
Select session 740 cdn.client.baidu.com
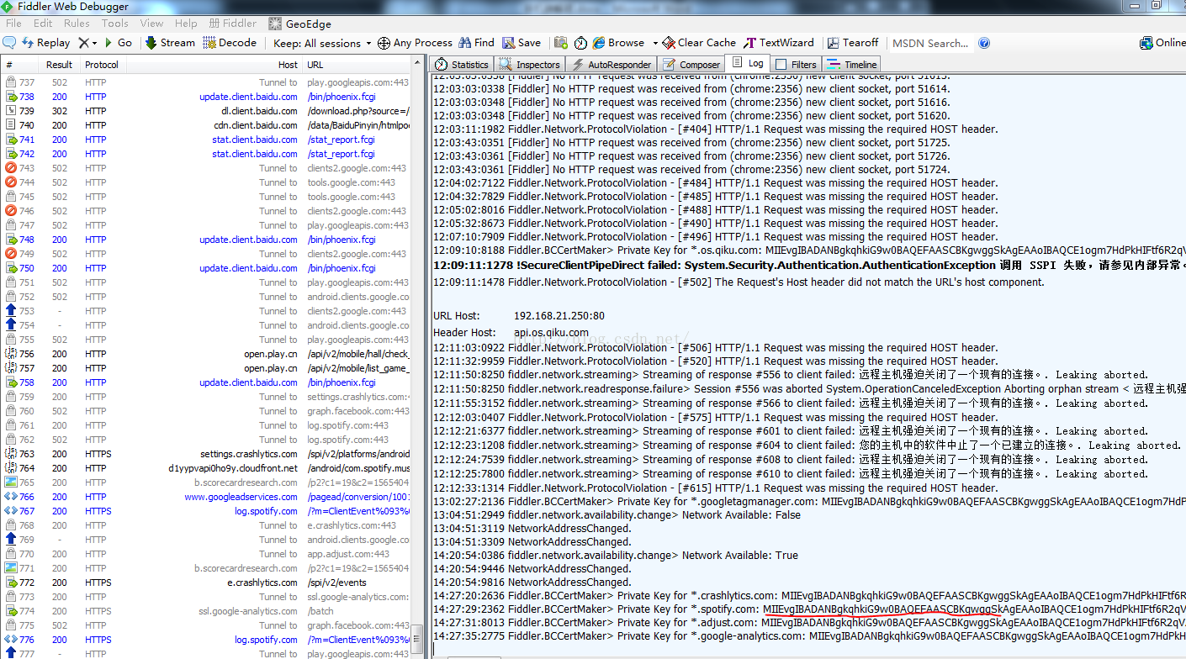pyautogui.click(x=206, y=125)
